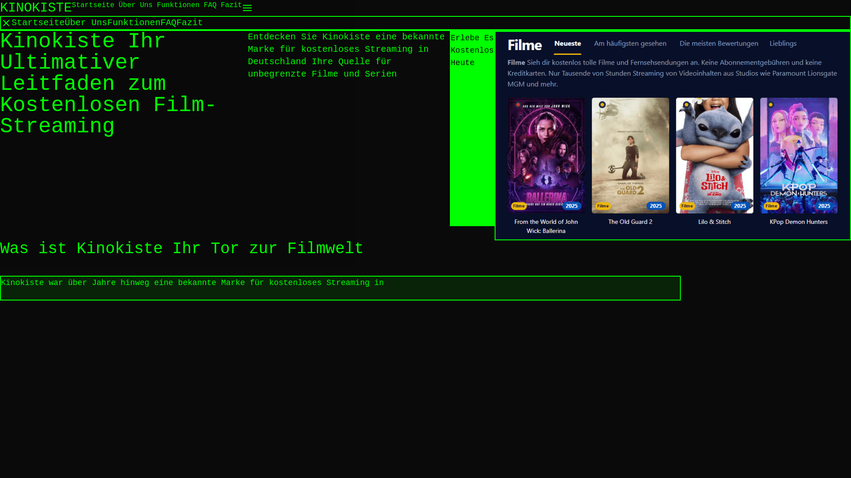This screenshot has width=851, height=478.
Task: Click The Old Guard 2 title text
Action: [630, 222]
